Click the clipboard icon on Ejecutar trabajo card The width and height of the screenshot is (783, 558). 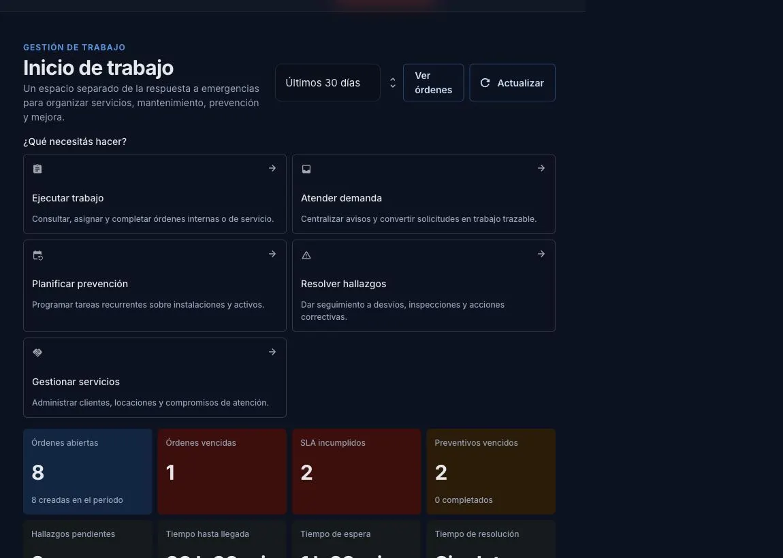[37, 169]
